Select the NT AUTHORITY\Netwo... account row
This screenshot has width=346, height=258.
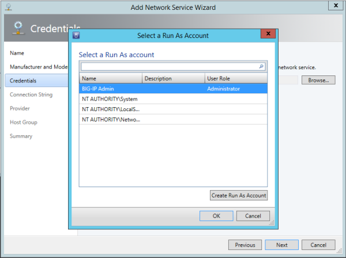pyautogui.click(x=173, y=119)
